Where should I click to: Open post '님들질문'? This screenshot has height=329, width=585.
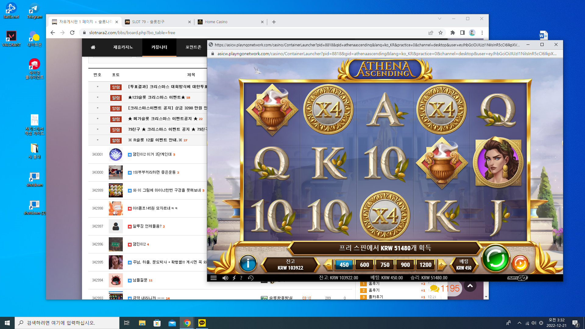tap(140, 280)
